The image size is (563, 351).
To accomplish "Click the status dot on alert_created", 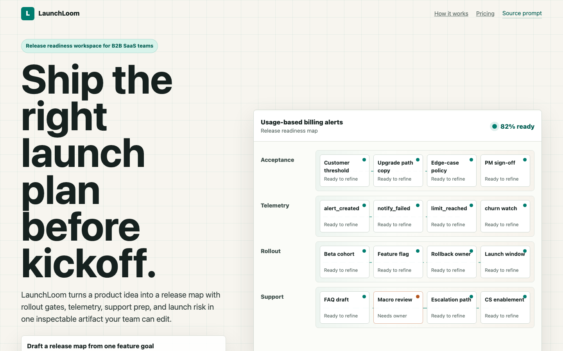I will tap(364, 206).
